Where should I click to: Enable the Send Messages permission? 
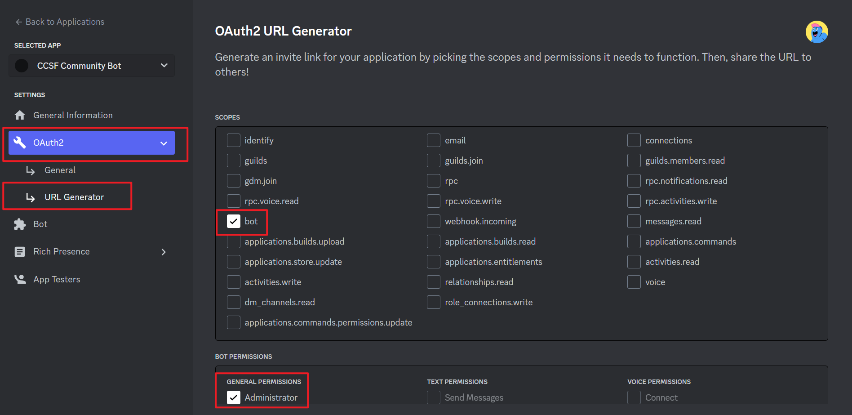[434, 397]
